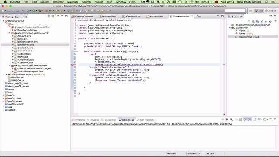Click the Quick Access search field
This screenshot has height=157, width=279.
(x=235, y=10)
